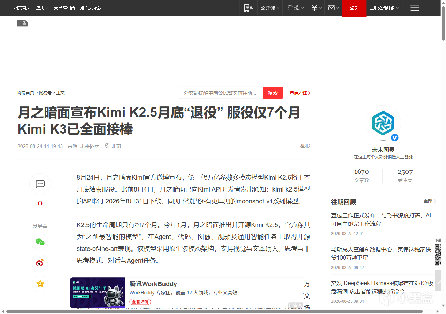Viewport: 446px width, 314px height.
Task: Click the back-to-top arrow button
Action: click(x=438, y=281)
